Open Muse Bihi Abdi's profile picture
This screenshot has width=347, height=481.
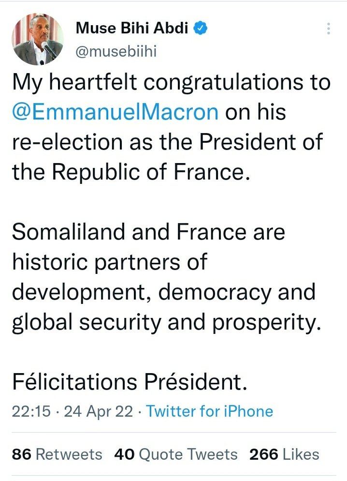[37, 39]
